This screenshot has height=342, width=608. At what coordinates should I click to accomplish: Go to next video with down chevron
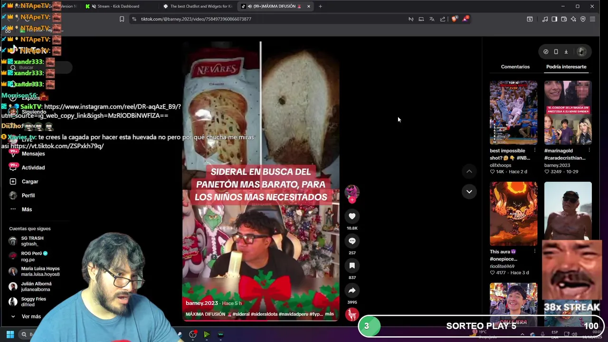(x=469, y=191)
